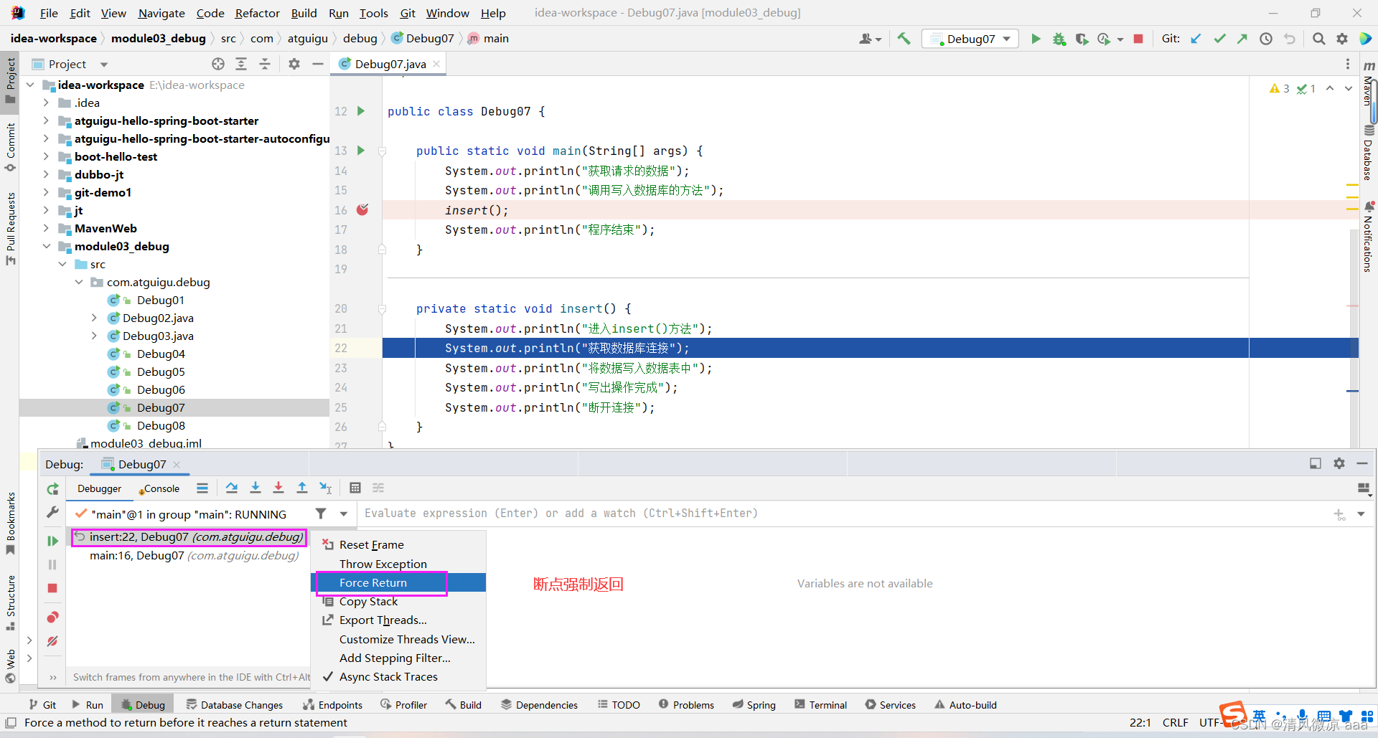Open Problems tool window
1378x738 pixels.
pos(686,704)
